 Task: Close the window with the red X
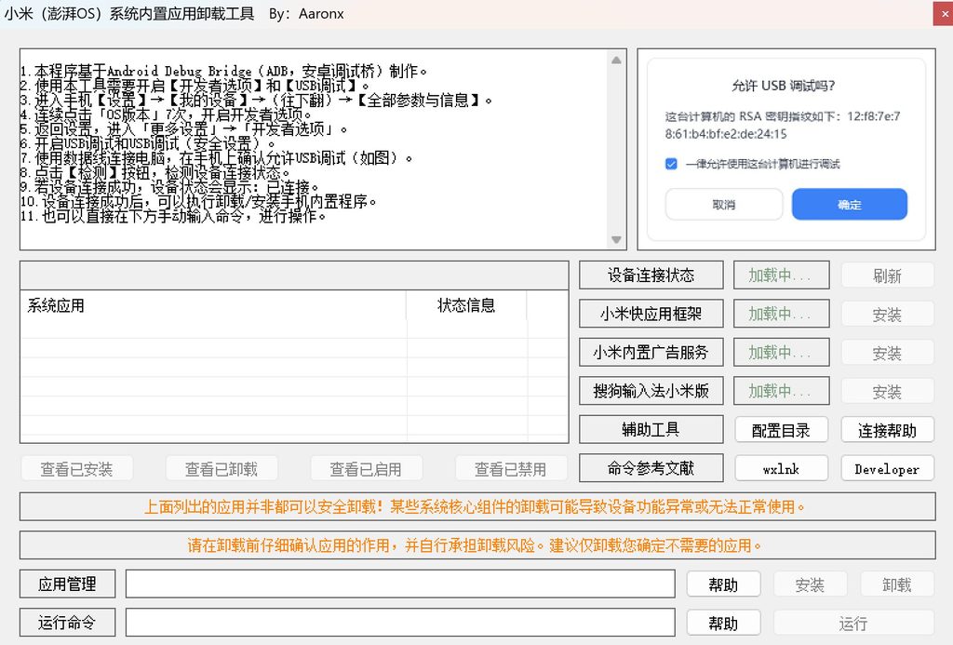pos(944,13)
